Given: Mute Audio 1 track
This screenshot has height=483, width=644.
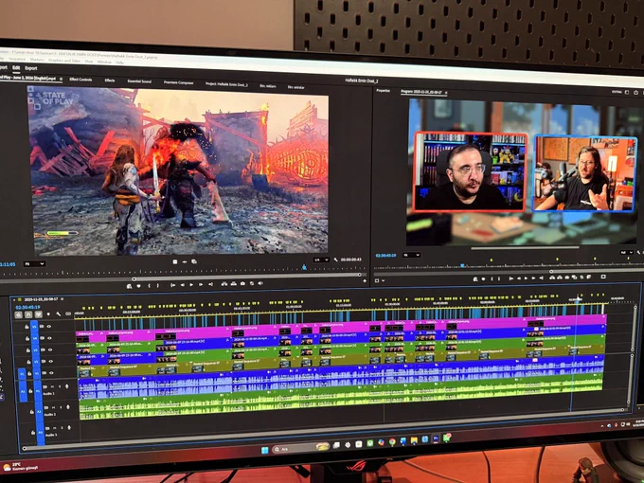Looking at the screenshot, I should (x=52, y=386).
